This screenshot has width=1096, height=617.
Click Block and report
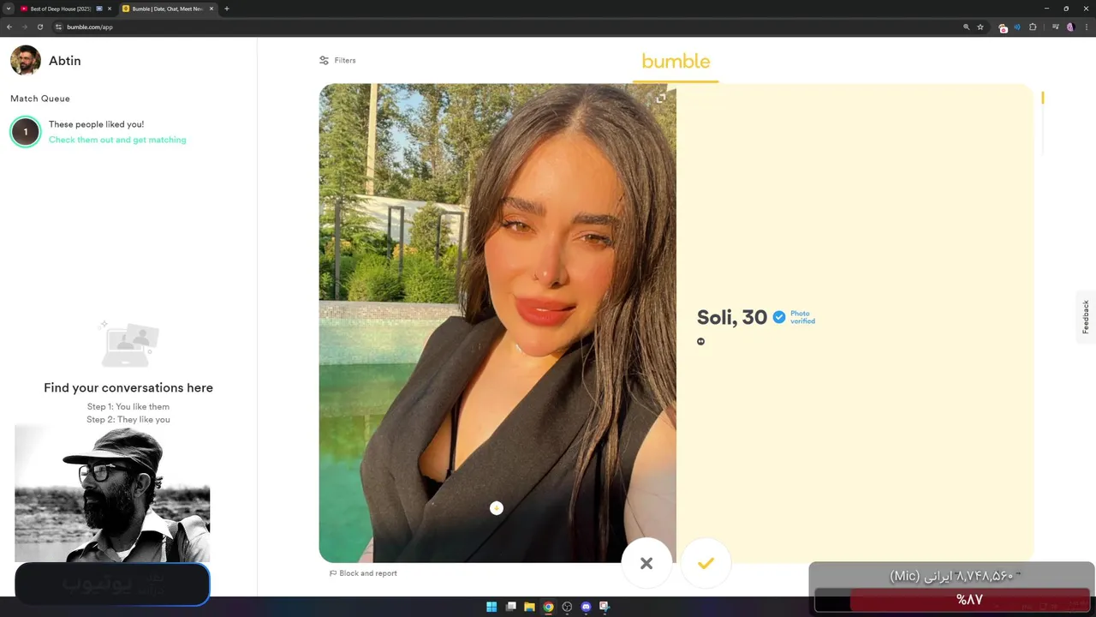pos(363,573)
